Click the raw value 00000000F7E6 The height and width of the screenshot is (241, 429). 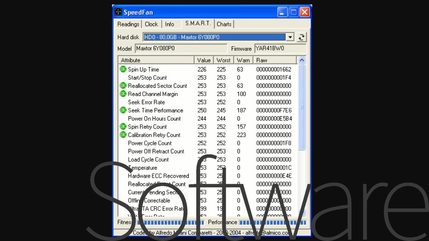[x=274, y=110]
